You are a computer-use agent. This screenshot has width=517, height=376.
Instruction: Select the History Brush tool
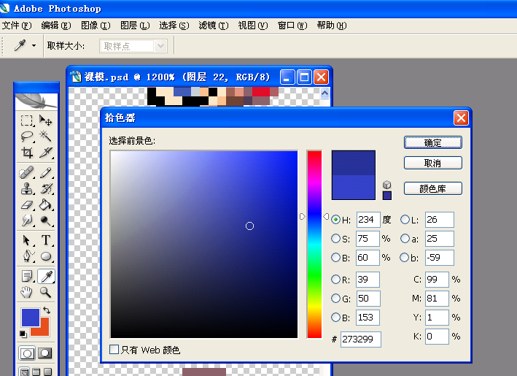point(45,189)
